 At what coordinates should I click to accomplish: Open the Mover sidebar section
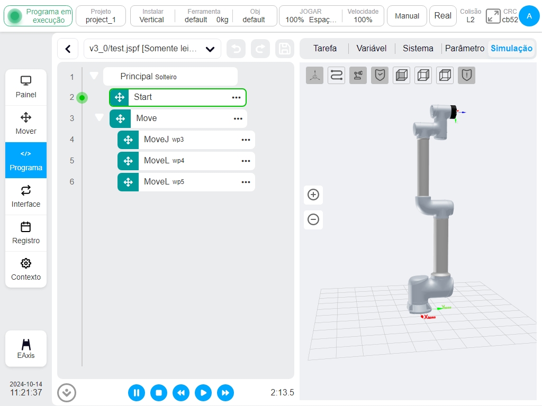26,124
